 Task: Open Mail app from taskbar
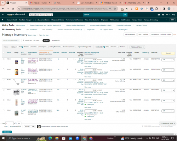(x=70, y=138)
